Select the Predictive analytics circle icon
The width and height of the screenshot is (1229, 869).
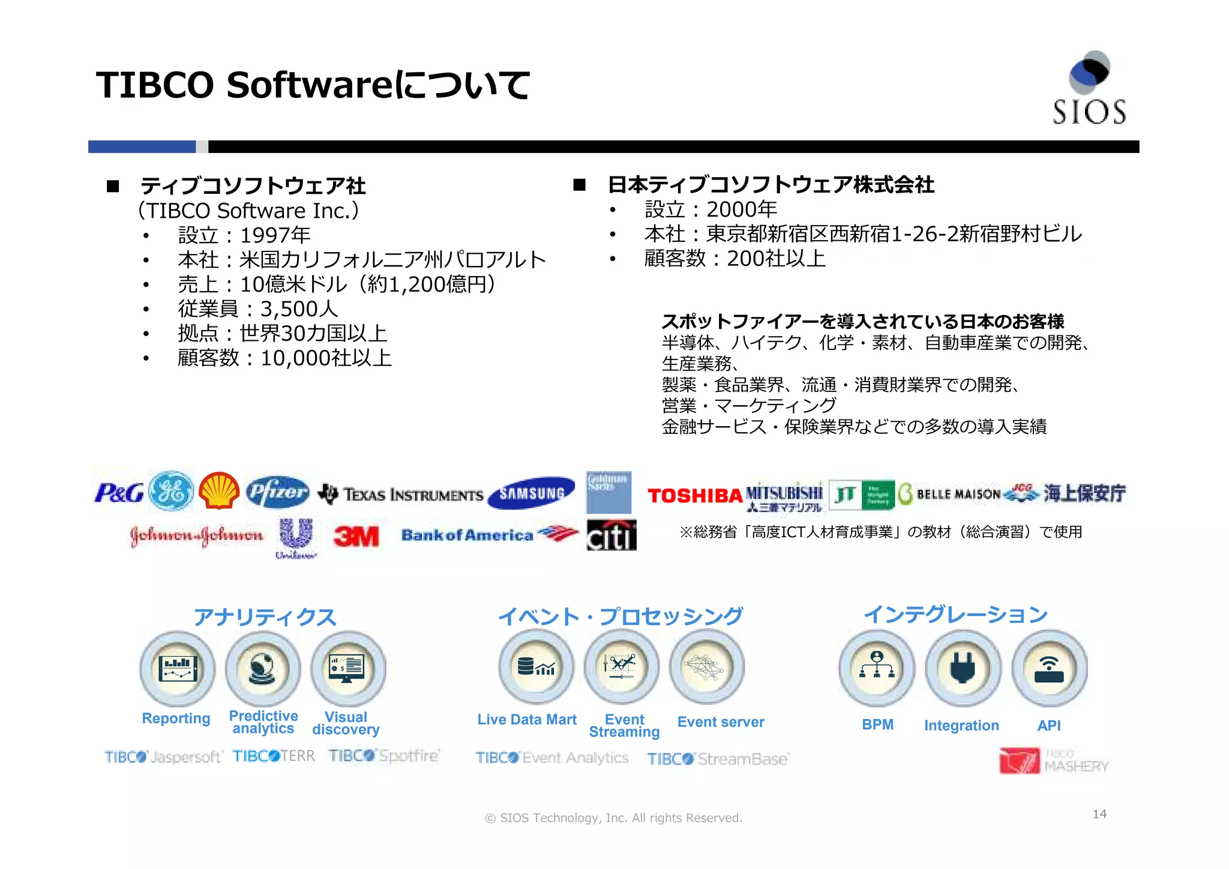[x=263, y=669]
